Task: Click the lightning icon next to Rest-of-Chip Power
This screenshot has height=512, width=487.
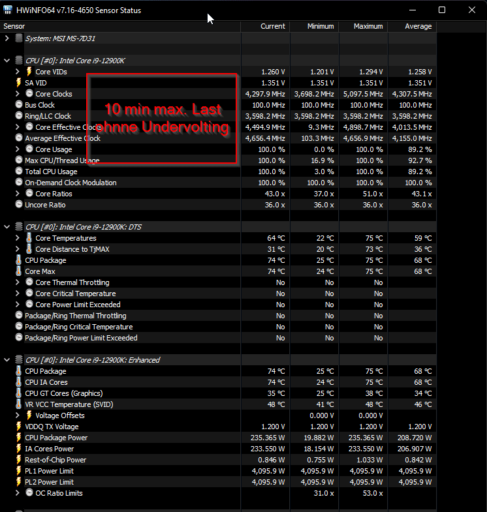Action: coord(19,459)
